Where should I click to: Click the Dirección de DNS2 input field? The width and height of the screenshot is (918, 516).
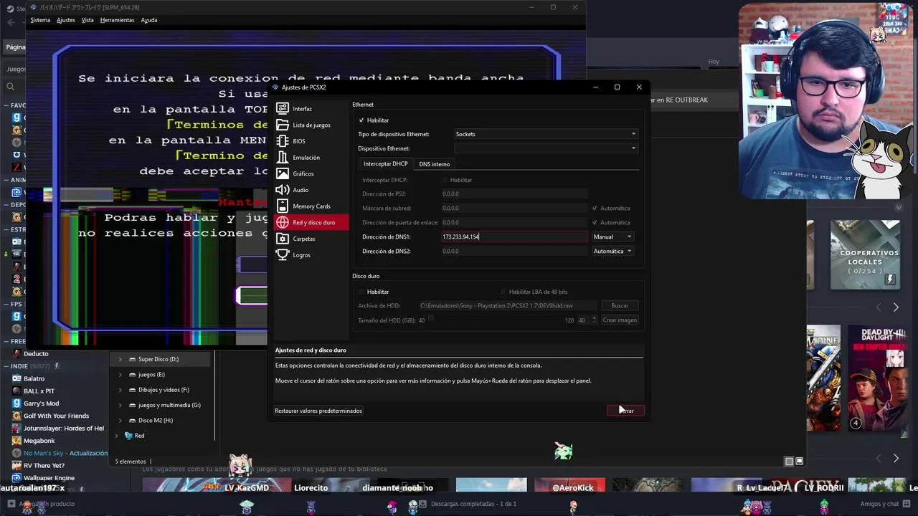514,251
